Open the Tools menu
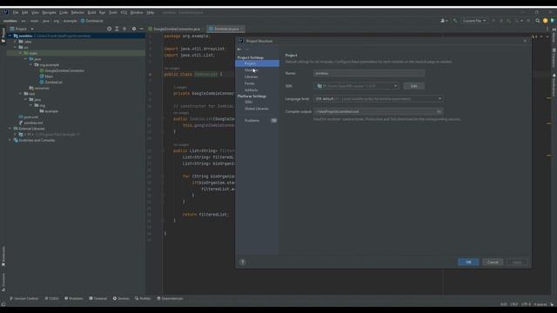This screenshot has width=557, height=313. click(113, 12)
